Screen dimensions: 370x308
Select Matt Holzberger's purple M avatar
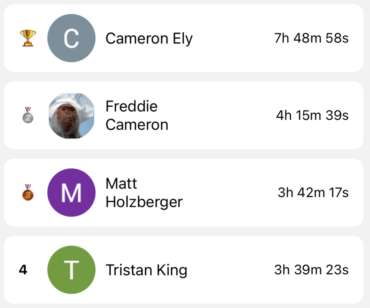[71, 192]
